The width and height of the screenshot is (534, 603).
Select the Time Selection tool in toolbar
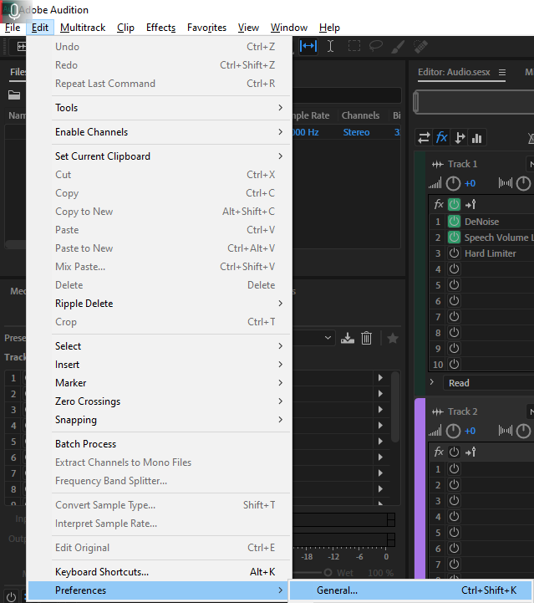tap(331, 46)
